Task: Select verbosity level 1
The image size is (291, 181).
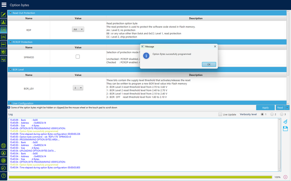Action: click(262, 114)
